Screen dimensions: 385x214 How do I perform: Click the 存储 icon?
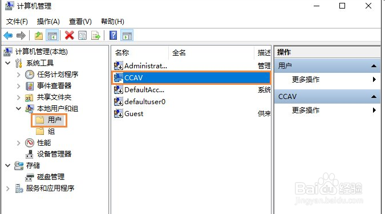(19, 166)
